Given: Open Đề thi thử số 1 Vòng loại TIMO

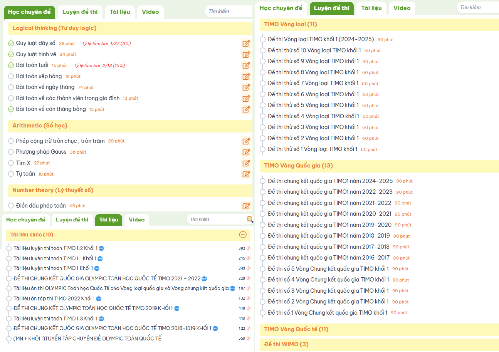Looking at the screenshot, I should pyautogui.click(x=313, y=149).
